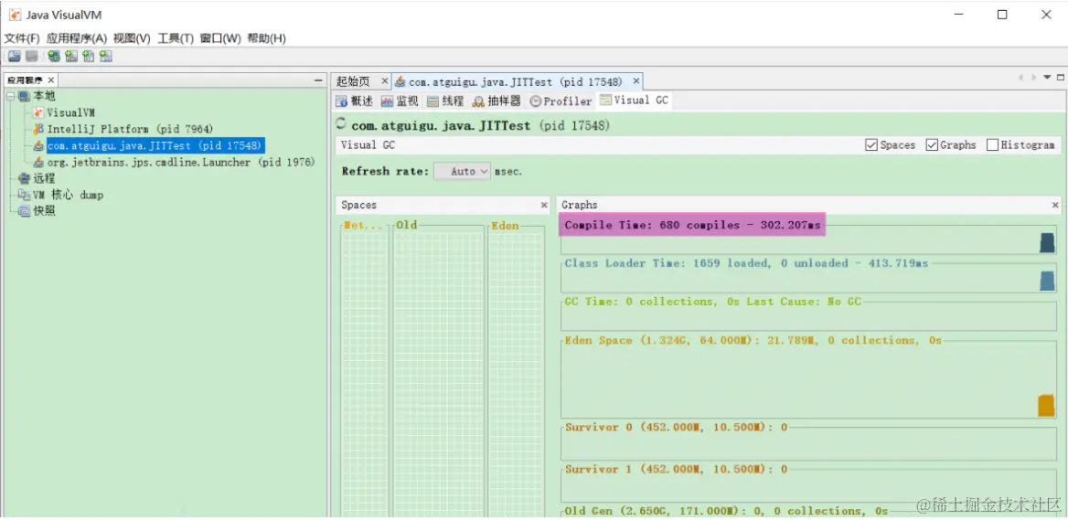
Task: Uncheck the Spaces checkbox
Action: coord(871,145)
